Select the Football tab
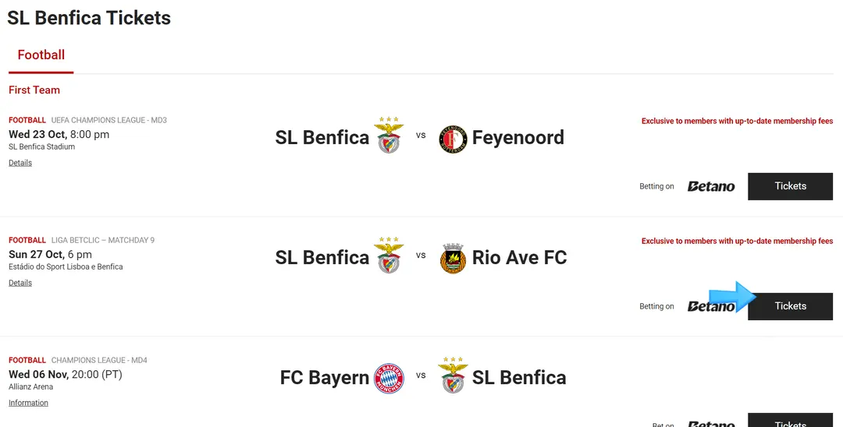This screenshot has height=427, width=843. coord(41,55)
